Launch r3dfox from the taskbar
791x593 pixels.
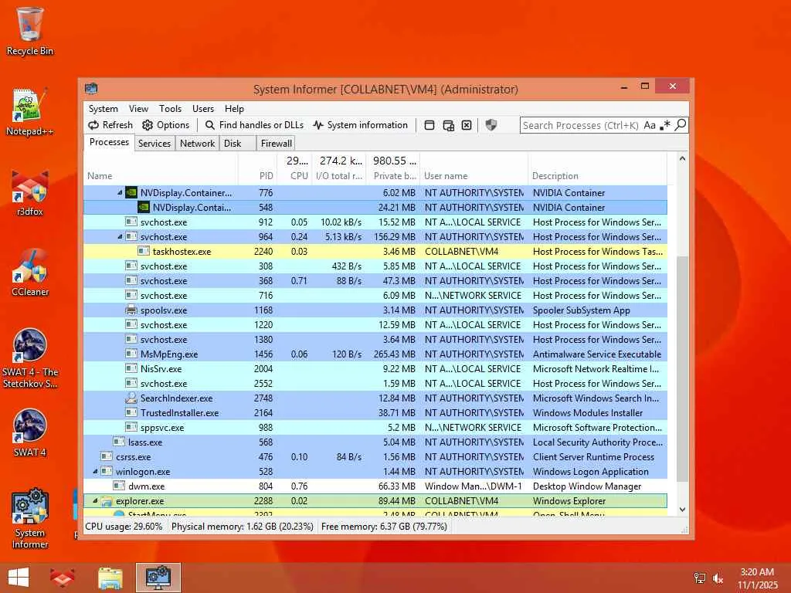click(62, 578)
